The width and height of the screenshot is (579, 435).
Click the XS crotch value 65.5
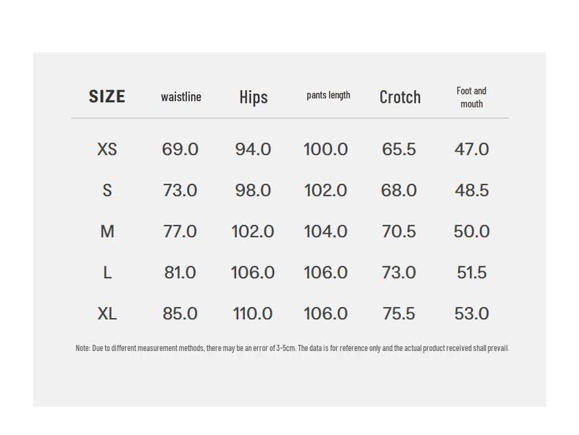pos(399,149)
